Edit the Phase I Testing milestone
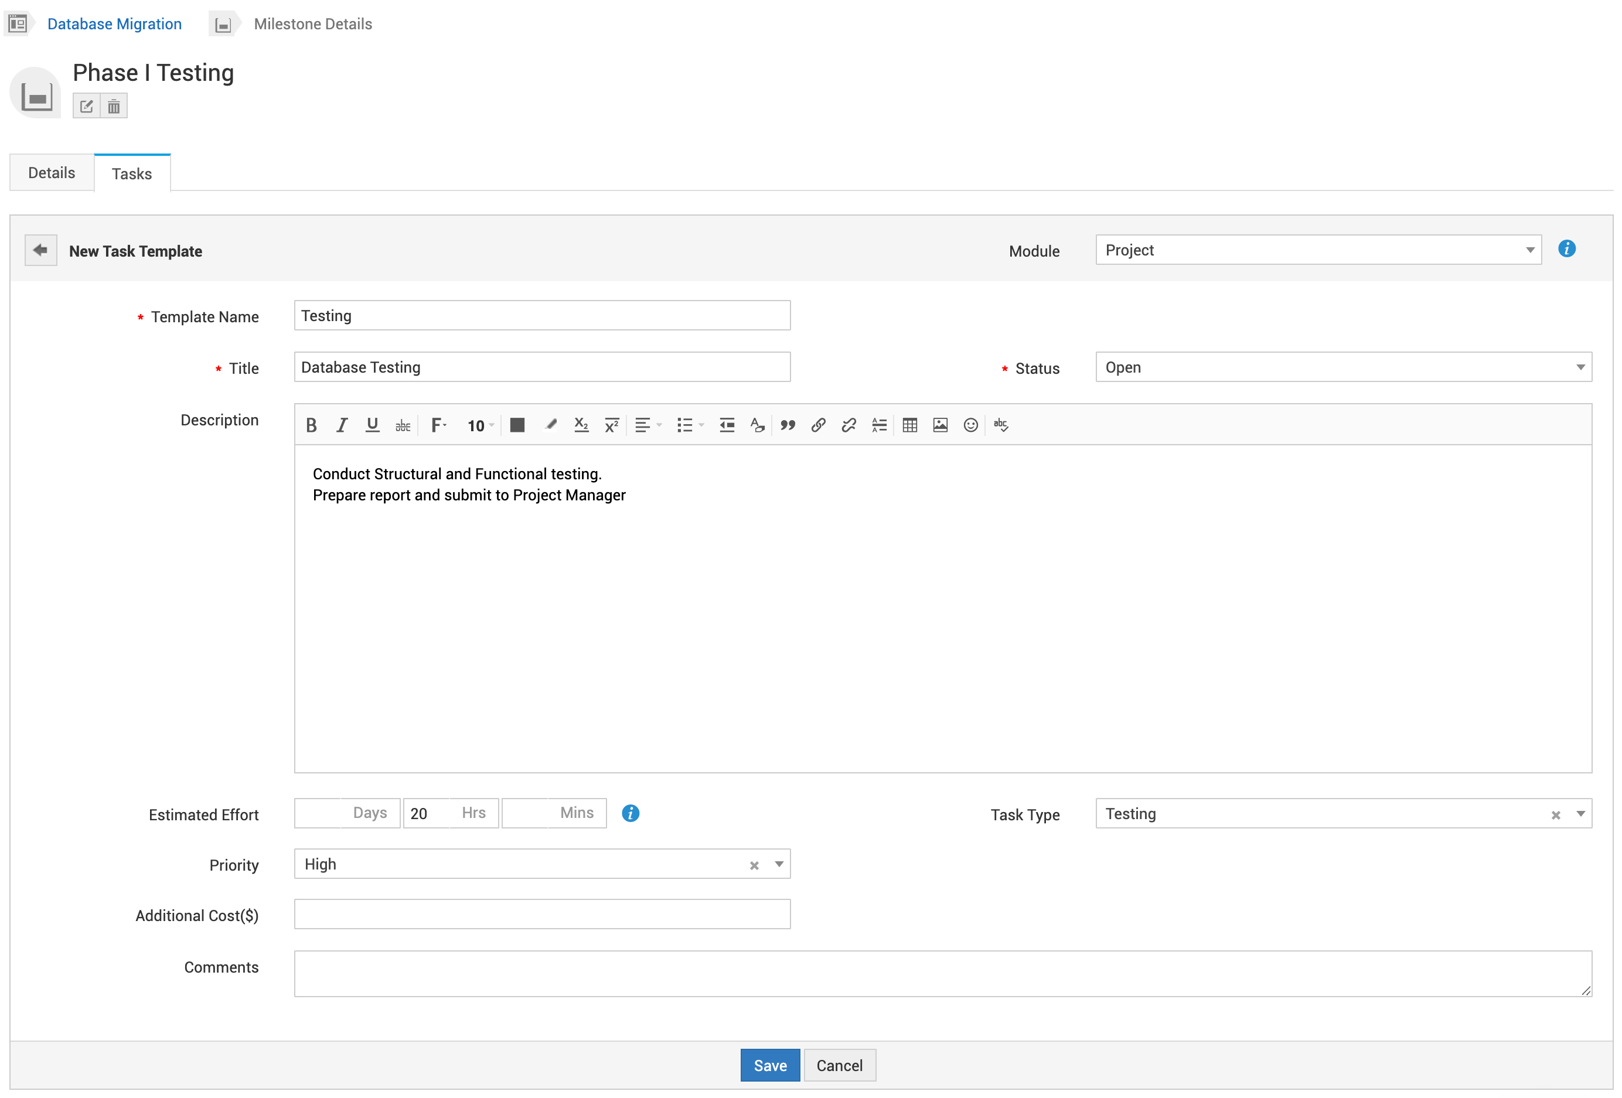This screenshot has height=1098, width=1622. click(87, 107)
